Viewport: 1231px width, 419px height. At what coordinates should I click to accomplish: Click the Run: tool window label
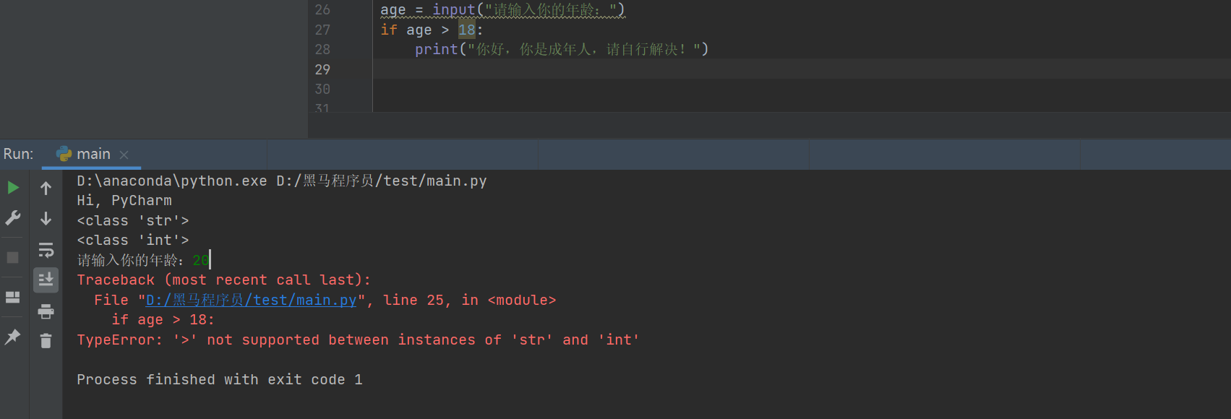(x=18, y=154)
